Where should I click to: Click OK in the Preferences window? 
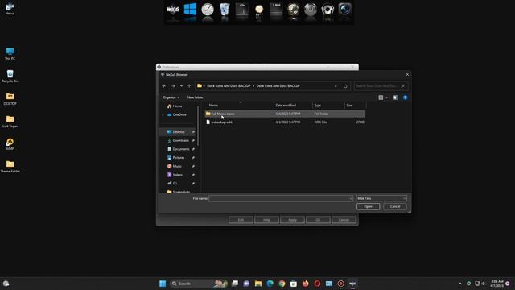(318, 220)
